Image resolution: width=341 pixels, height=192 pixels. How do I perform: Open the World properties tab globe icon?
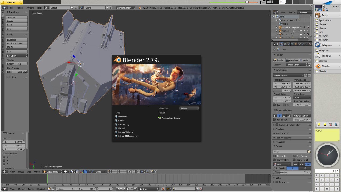point(292,44)
